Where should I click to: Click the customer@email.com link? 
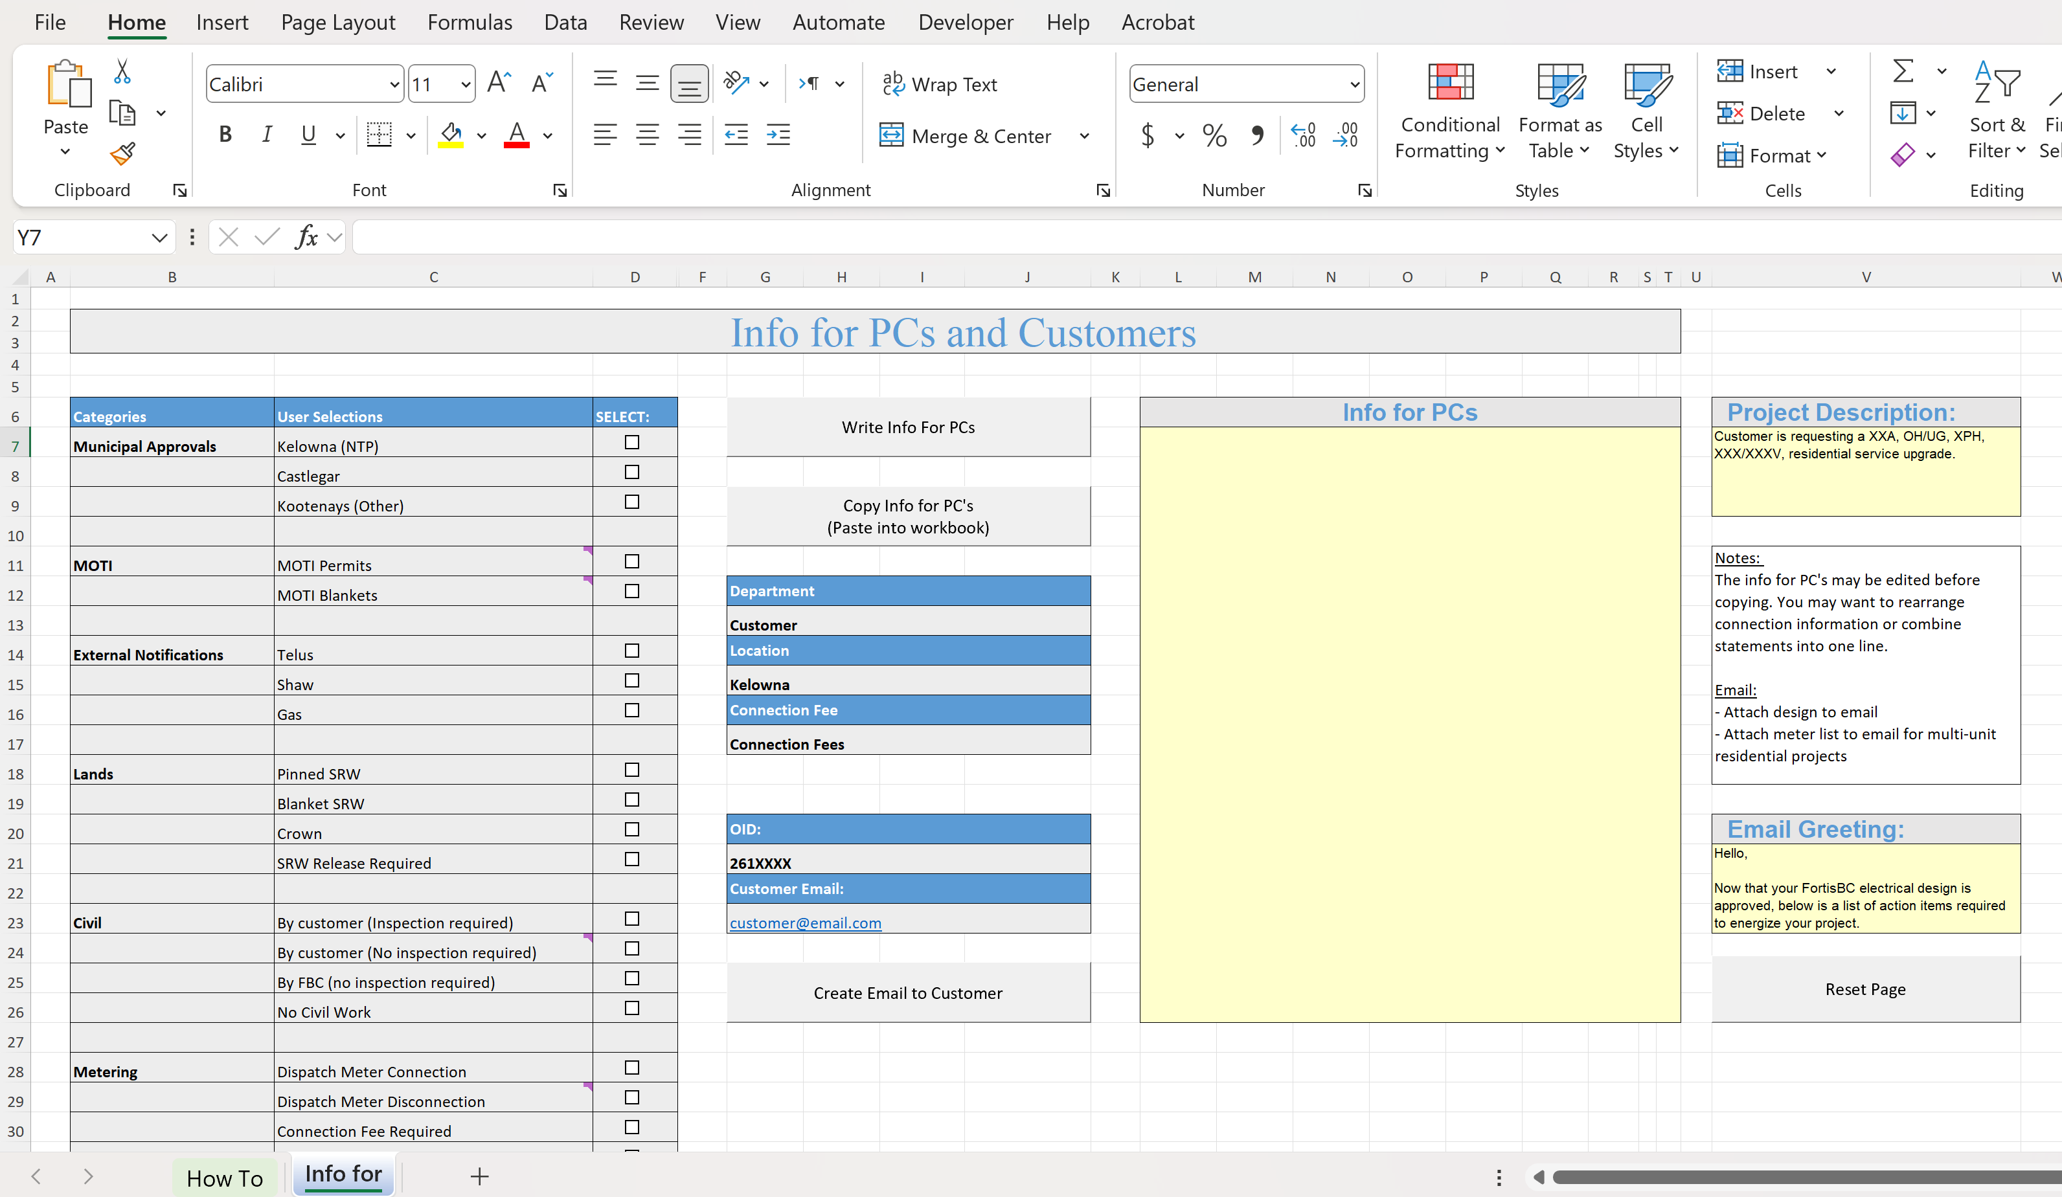click(805, 923)
